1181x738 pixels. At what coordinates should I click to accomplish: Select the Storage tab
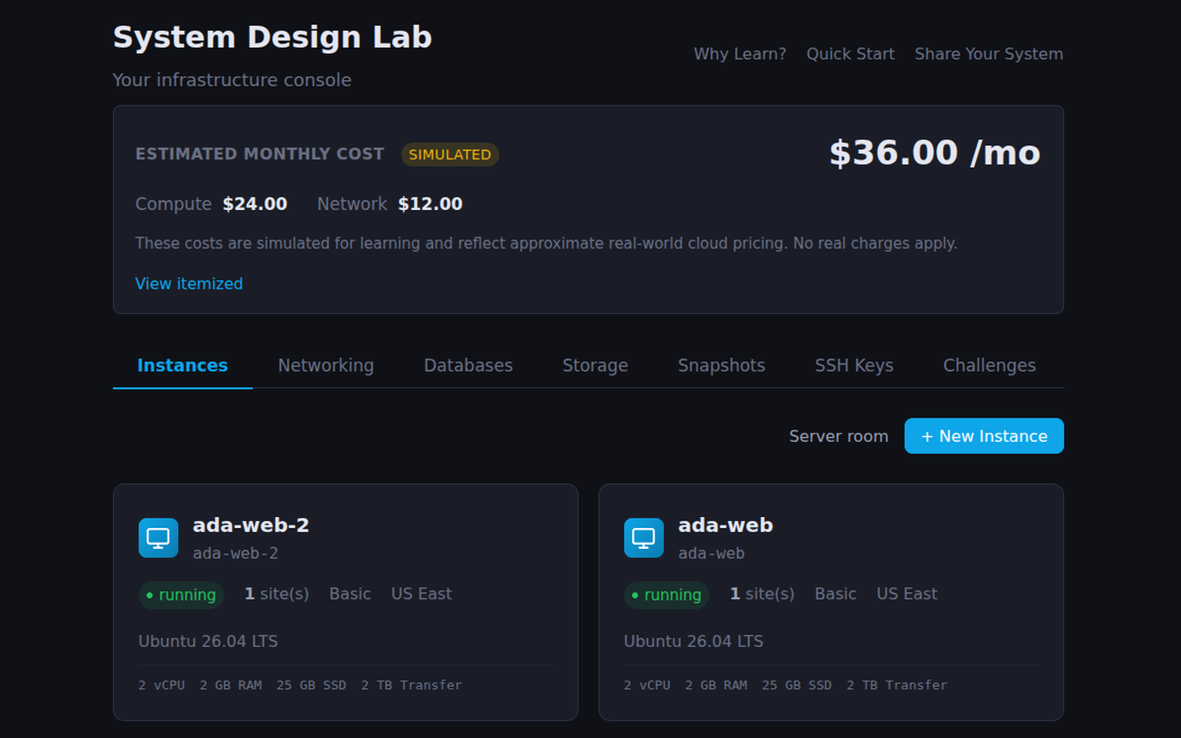pos(595,365)
